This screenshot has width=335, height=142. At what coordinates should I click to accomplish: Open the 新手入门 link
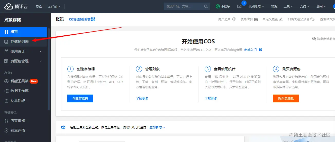250,50
